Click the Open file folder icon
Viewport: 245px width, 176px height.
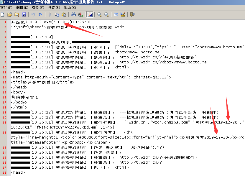point(10,14)
